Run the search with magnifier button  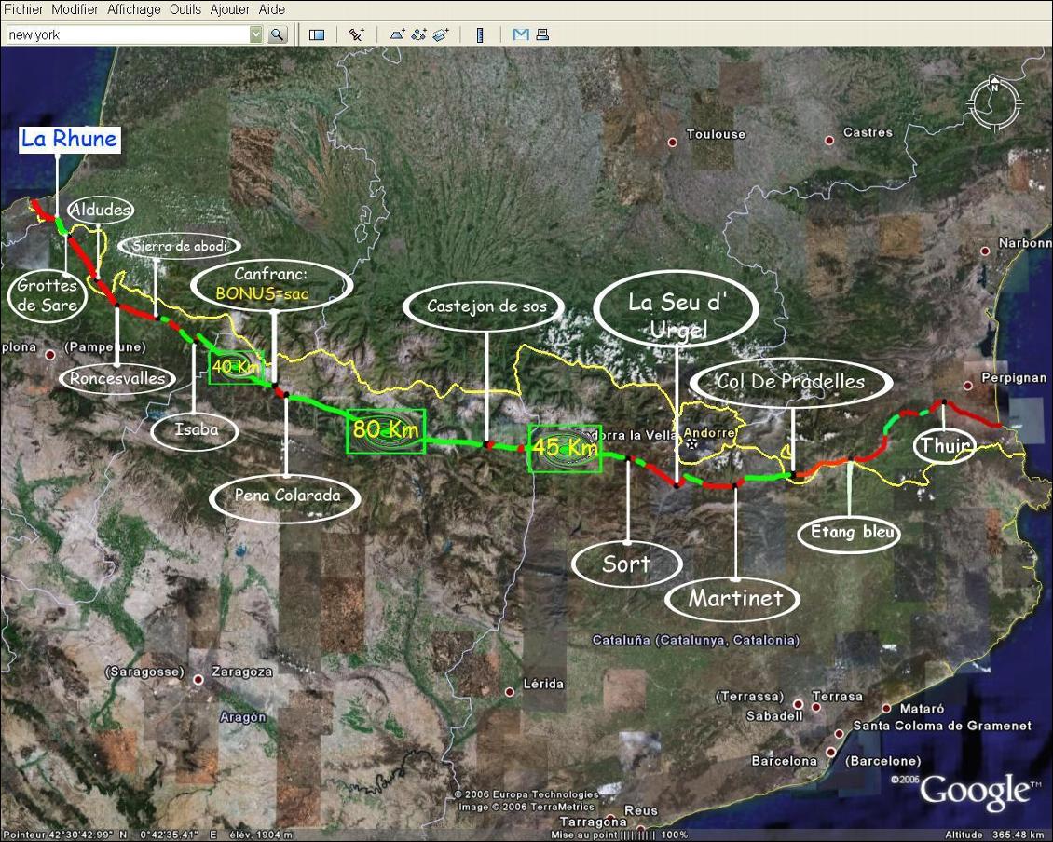[x=278, y=34]
